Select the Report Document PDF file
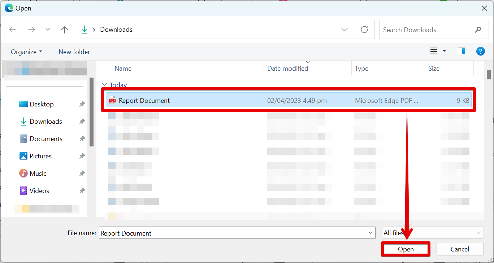This screenshot has width=494, height=263. point(144,101)
